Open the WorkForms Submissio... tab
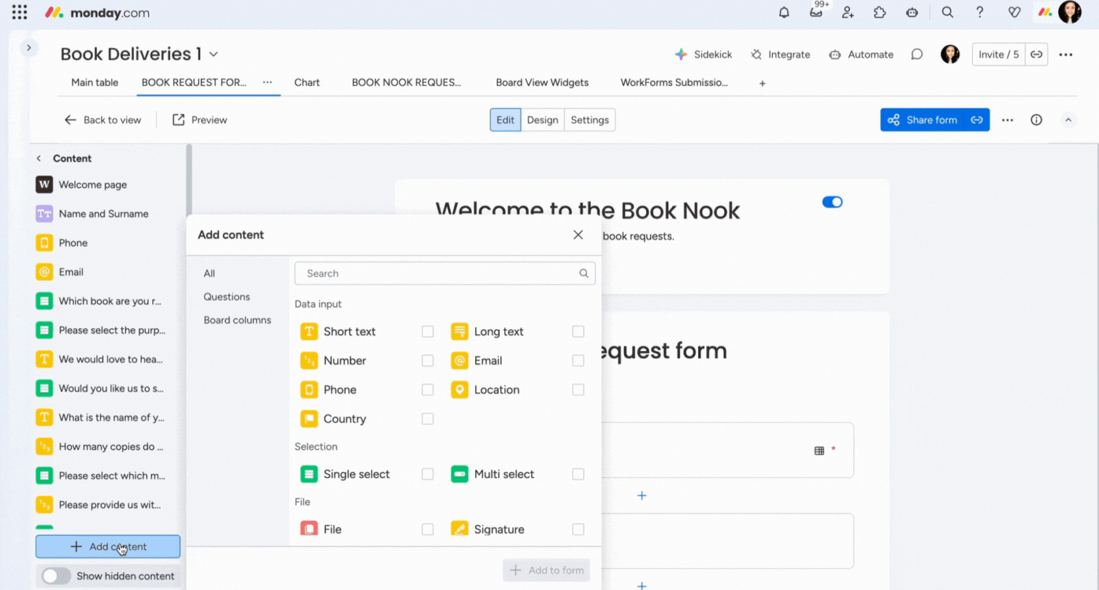 (x=674, y=82)
